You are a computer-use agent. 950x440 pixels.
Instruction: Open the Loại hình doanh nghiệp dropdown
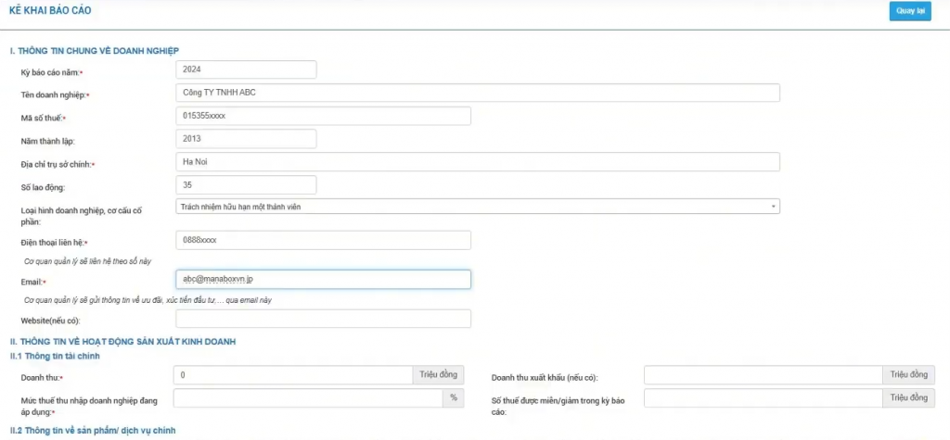pyautogui.click(x=477, y=207)
